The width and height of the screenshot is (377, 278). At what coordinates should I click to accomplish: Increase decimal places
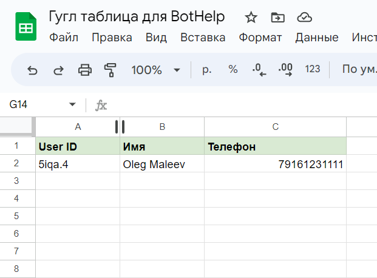[285, 70]
